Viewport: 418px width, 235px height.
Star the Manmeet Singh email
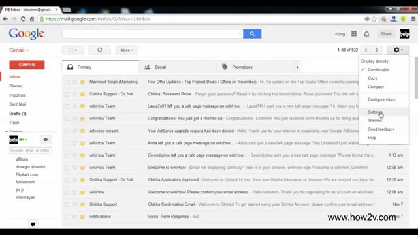[74, 82]
